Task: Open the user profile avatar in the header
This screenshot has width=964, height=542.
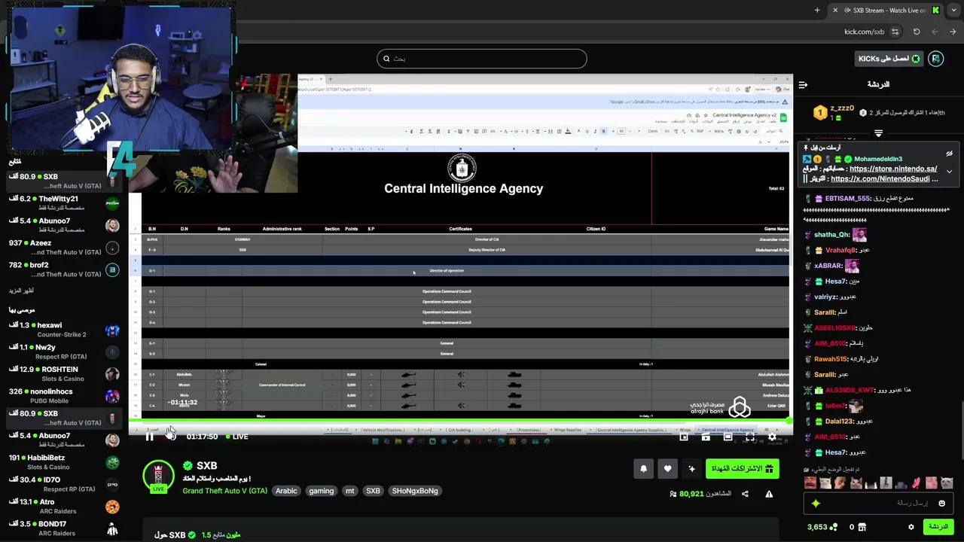Action: tap(936, 59)
